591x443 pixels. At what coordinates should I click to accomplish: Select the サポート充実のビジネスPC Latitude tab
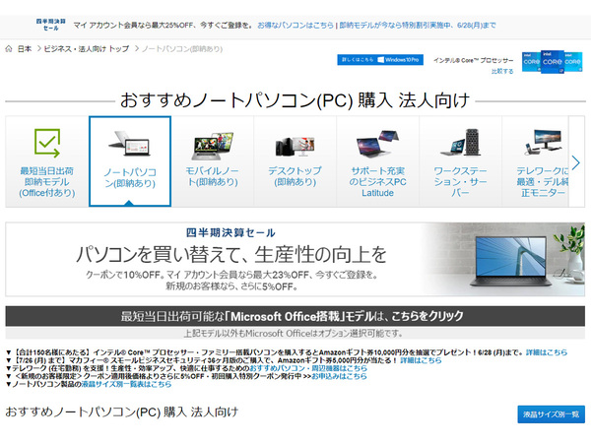pyautogui.click(x=377, y=161)
